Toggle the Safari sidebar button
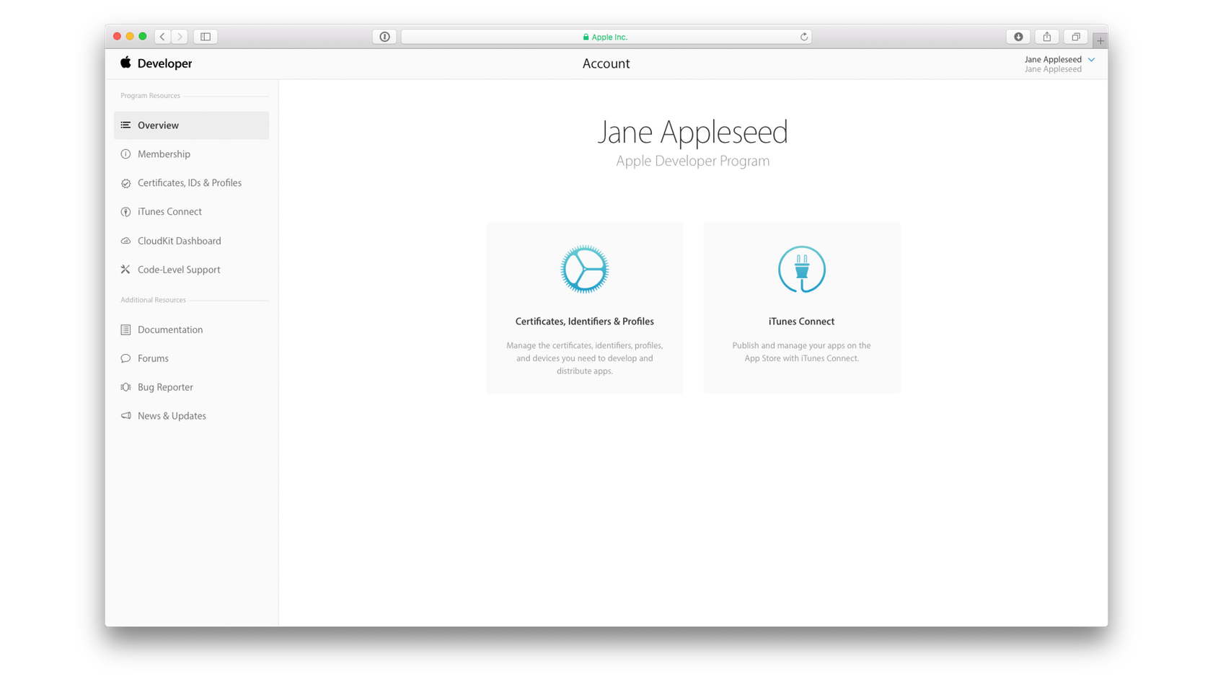Screen dimensions: 1213x682 [206, 37]
